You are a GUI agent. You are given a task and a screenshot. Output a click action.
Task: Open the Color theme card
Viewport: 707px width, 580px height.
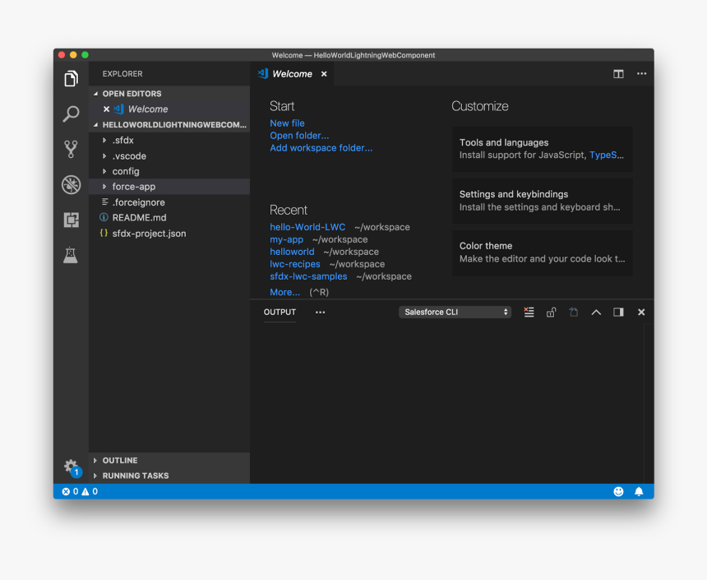[543, 253]
